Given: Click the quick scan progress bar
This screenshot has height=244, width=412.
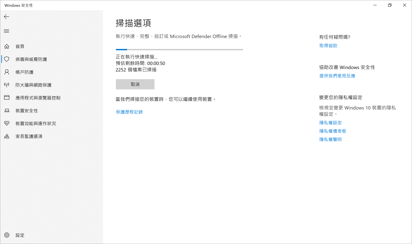Looking at the screenshot, I should (179, 49).
